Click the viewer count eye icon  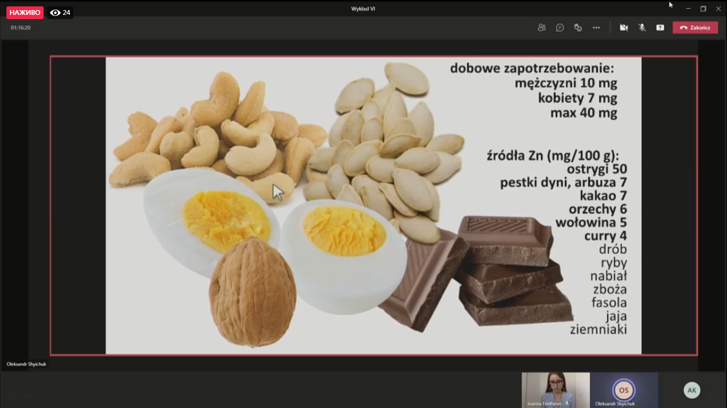(x=55, y=12)
